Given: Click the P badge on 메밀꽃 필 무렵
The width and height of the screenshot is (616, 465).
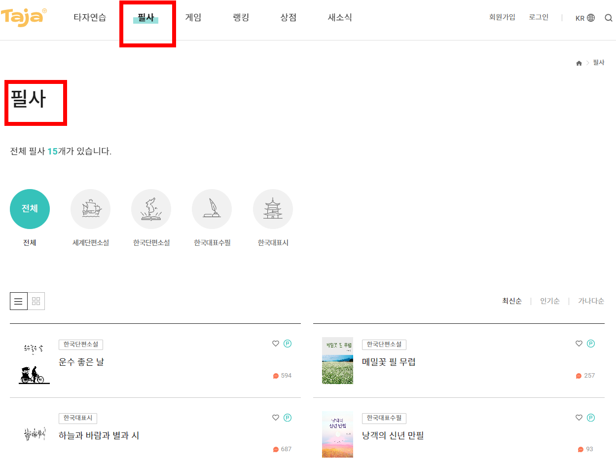Looking at the screenshot, I should [590, 344].
